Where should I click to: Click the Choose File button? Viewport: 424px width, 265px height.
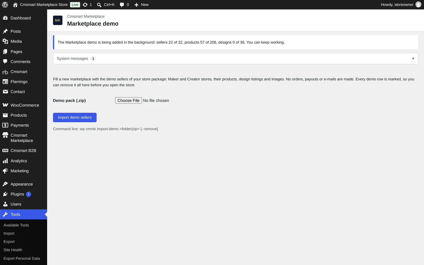click(129, 100)
